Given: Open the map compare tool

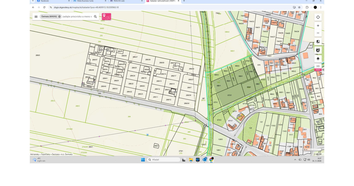Looking at the screenshot, I should tap(318, 42).
